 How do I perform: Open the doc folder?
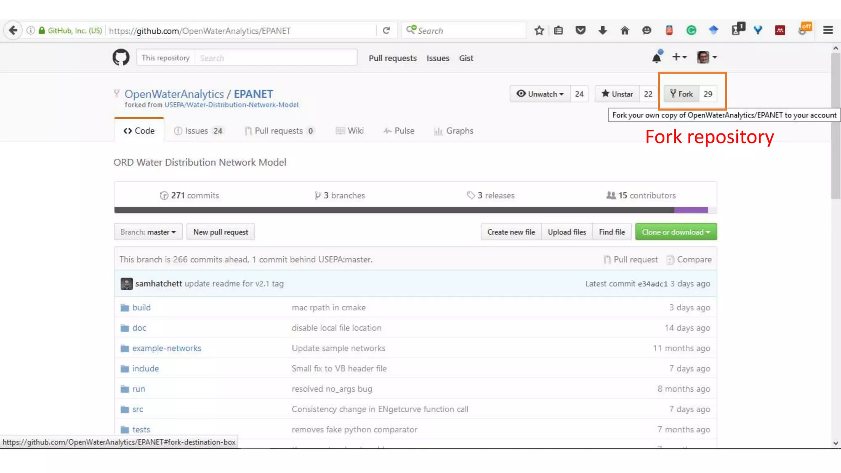tap(139, 328)
